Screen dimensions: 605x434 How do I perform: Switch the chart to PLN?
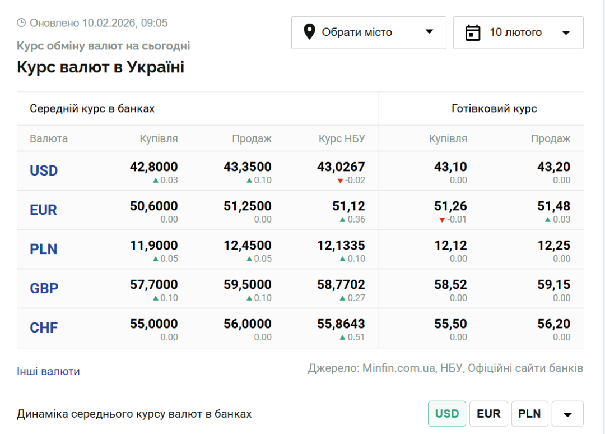click(x=529, y=414)
